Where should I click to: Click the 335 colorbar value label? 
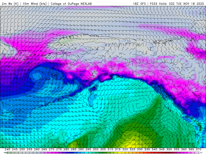click(147, 149)
